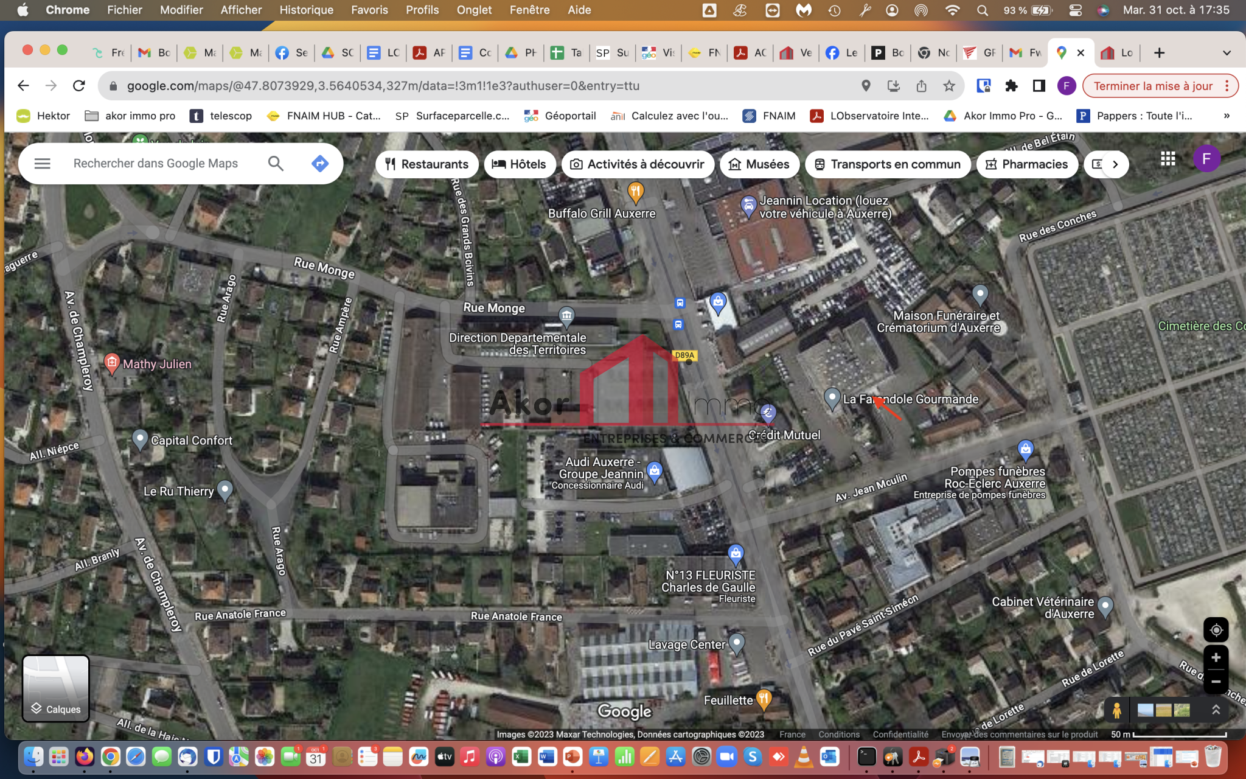Viewport: 1246px width, 779px height.
Task: Open the Google Maps hamburger menu
Action: 42,164
